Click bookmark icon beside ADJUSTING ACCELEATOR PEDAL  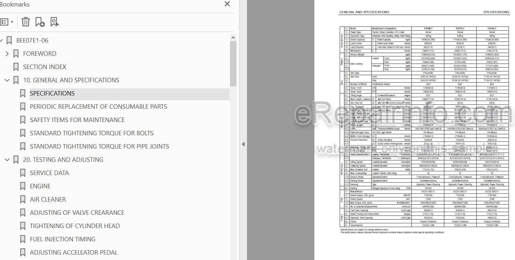[x=22, y=253]
